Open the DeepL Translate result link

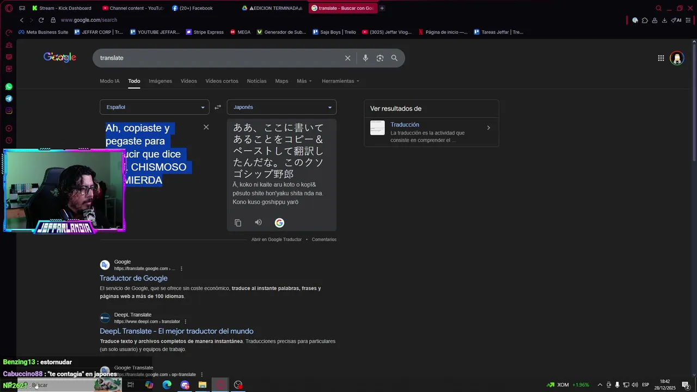(176, 331)
